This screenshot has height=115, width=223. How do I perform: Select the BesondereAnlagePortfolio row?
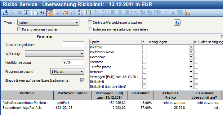(111, 108)
